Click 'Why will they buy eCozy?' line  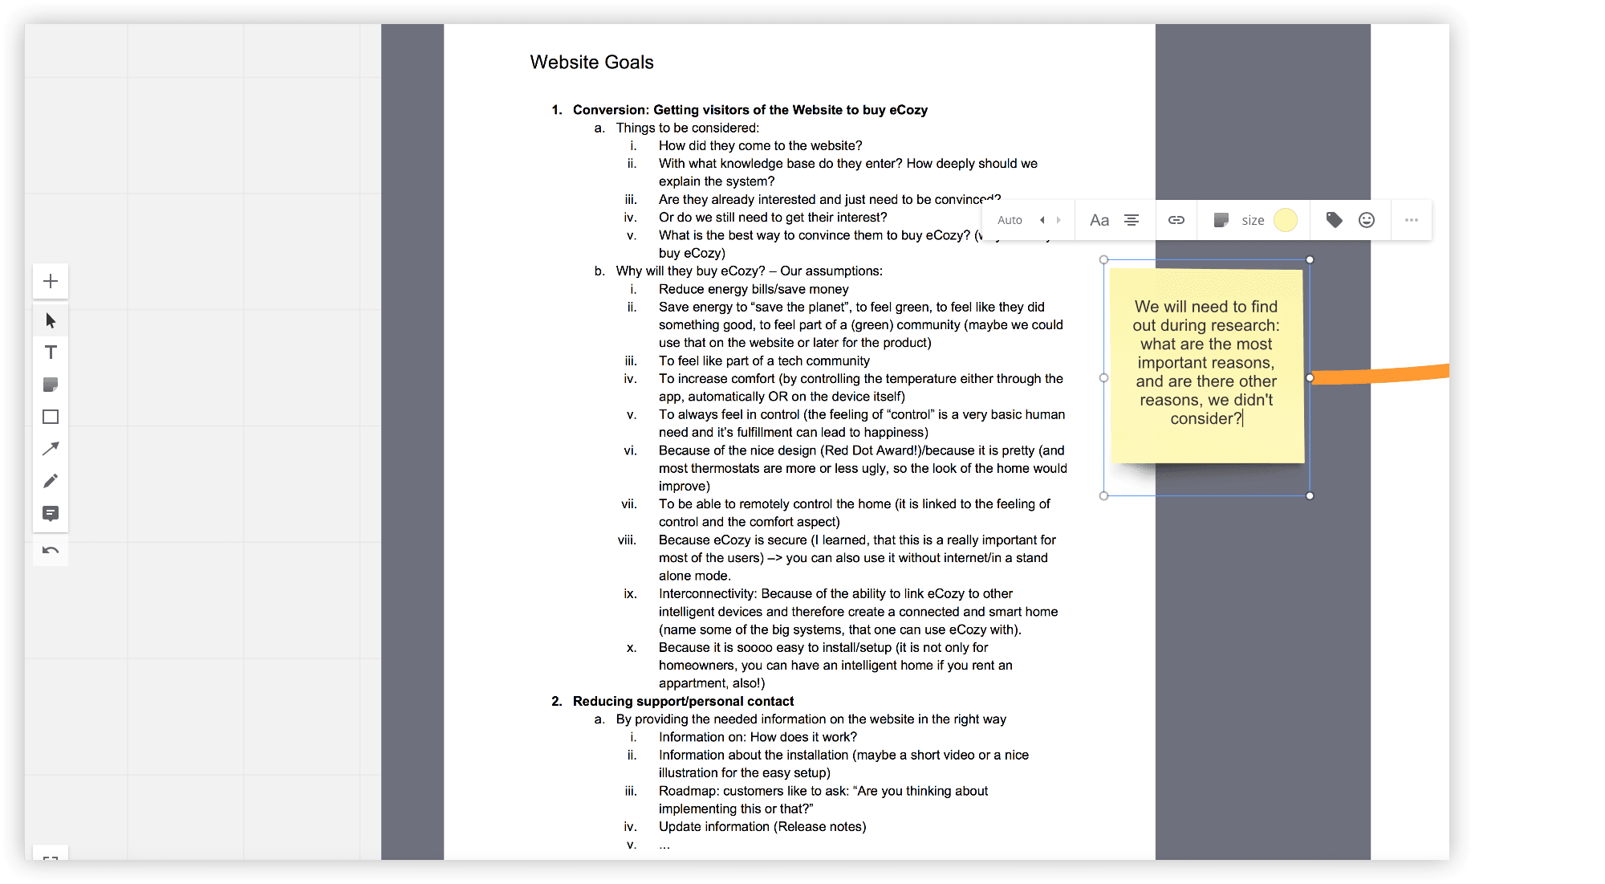[749, 271]
